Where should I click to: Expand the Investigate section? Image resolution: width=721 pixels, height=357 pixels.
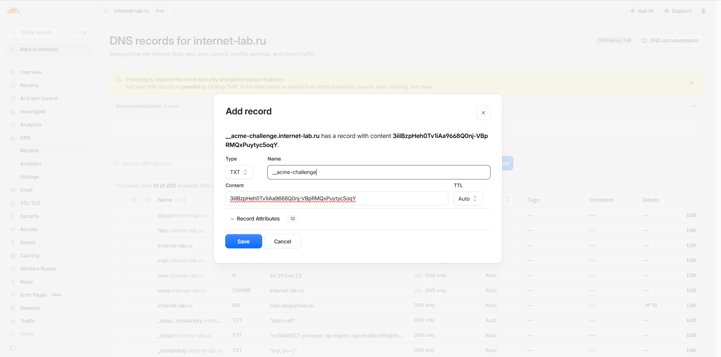pos(85,112)
